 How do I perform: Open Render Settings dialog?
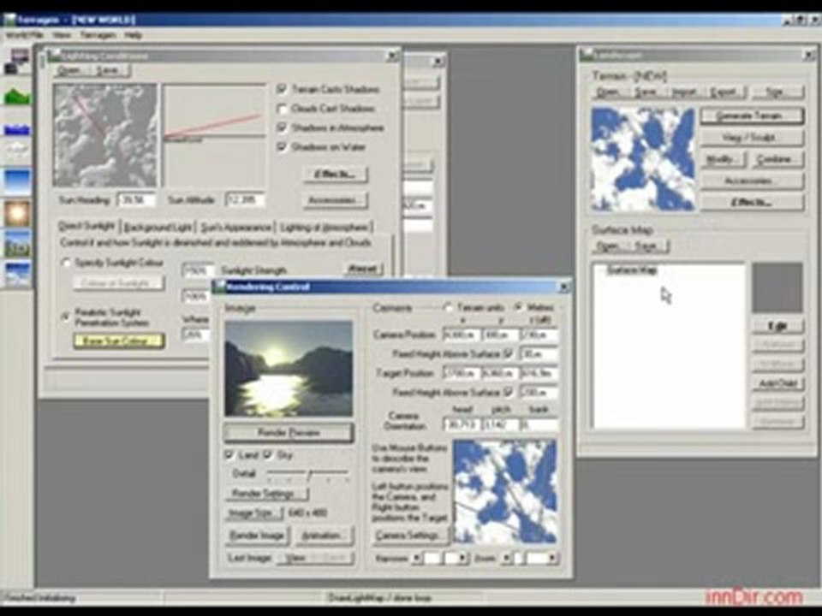[x=267, y=494]
